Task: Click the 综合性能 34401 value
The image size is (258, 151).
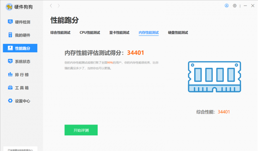Action: (x=224, y=112)
